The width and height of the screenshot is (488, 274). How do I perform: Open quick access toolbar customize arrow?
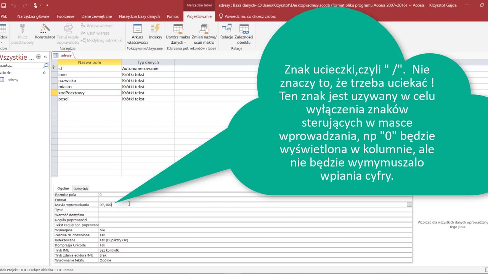point(47,5)
